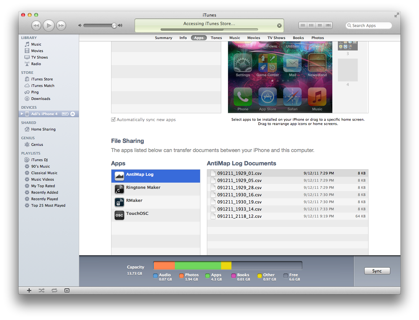
Task: Click the Mail app icon
Action: tap(292, 63)
